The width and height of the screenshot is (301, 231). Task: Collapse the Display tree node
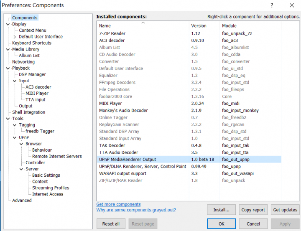(8, 24)
